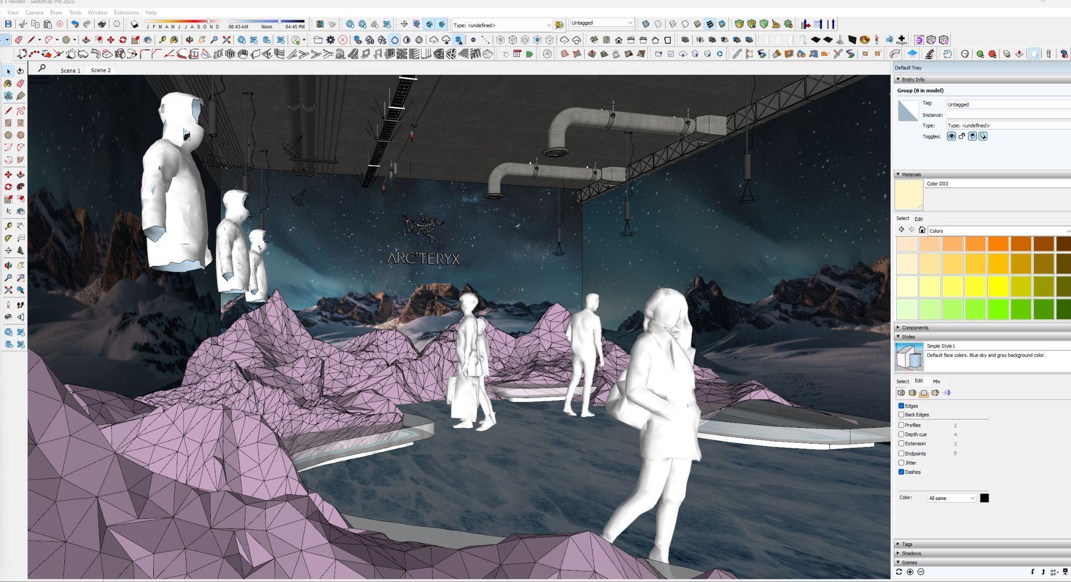Click the Print icon
Screen dimensions: 1071x582
tap(102, 24)
